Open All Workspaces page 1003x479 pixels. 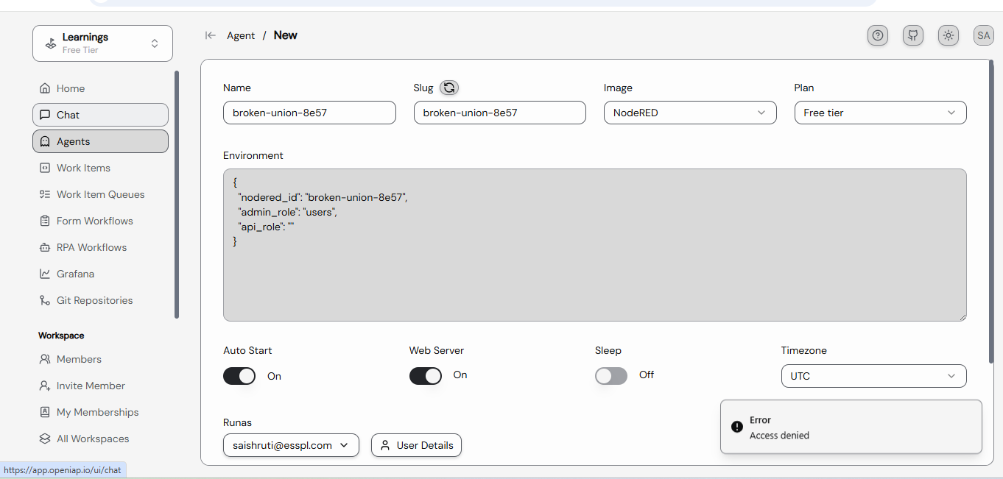pos(100,439)
